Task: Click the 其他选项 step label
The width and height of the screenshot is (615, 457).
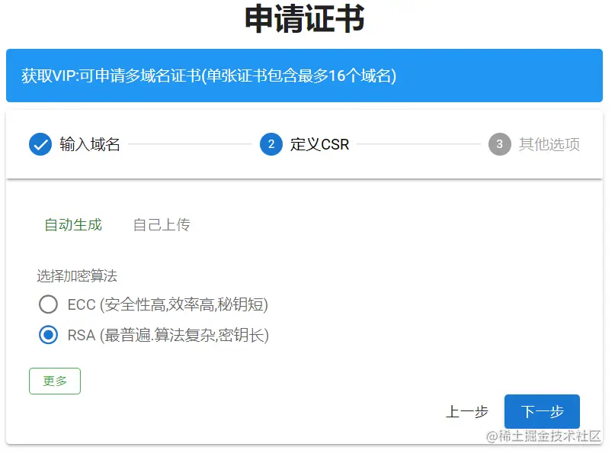Action: pos(549,144)
